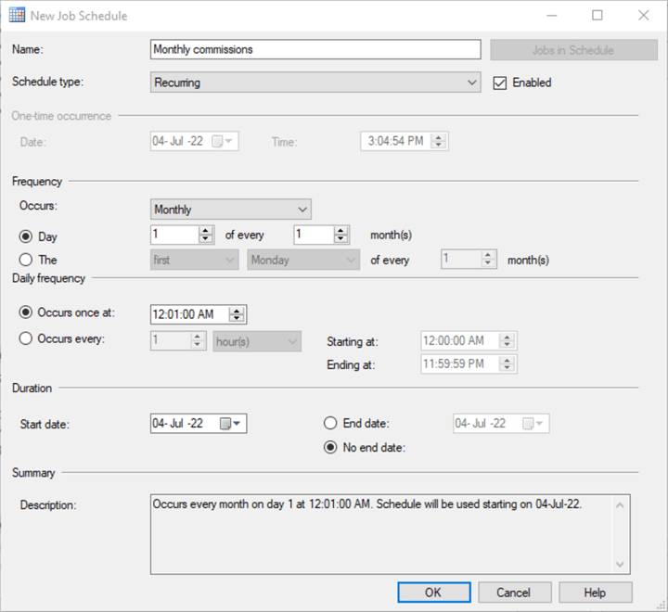Open the Schedule type dropdown
This screenshot has width=668, height=612.
coord(315,83)
